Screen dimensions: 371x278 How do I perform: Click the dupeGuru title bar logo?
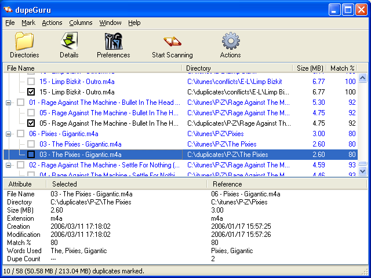point(8,10)
